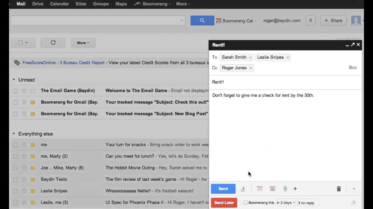Open Drive from the top navigation

38,4
